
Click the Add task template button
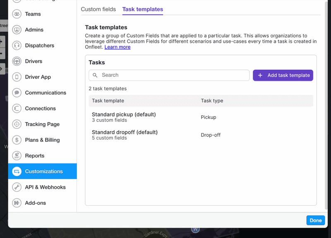(x=283, y=75)
